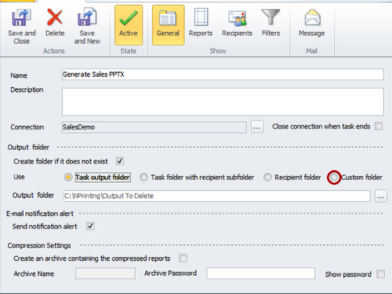Browse for a Connection with the ellipsis button
Image resolution: width=392 pixels, height=294 pixels.
pos(257,127)
